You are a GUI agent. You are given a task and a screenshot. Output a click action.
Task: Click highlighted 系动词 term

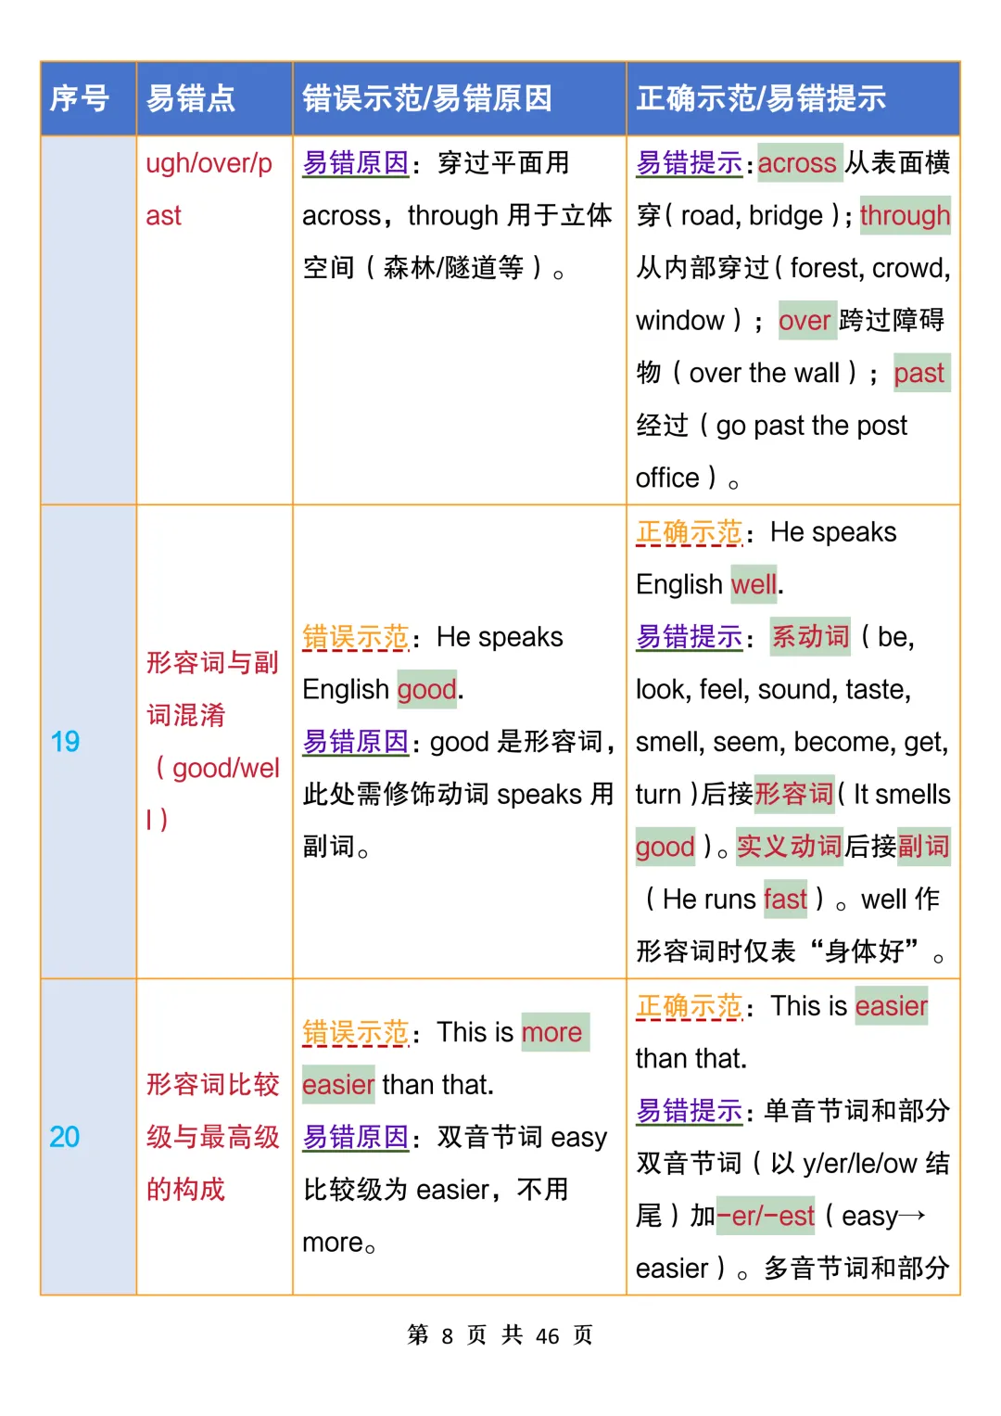(x=811, y=637)
